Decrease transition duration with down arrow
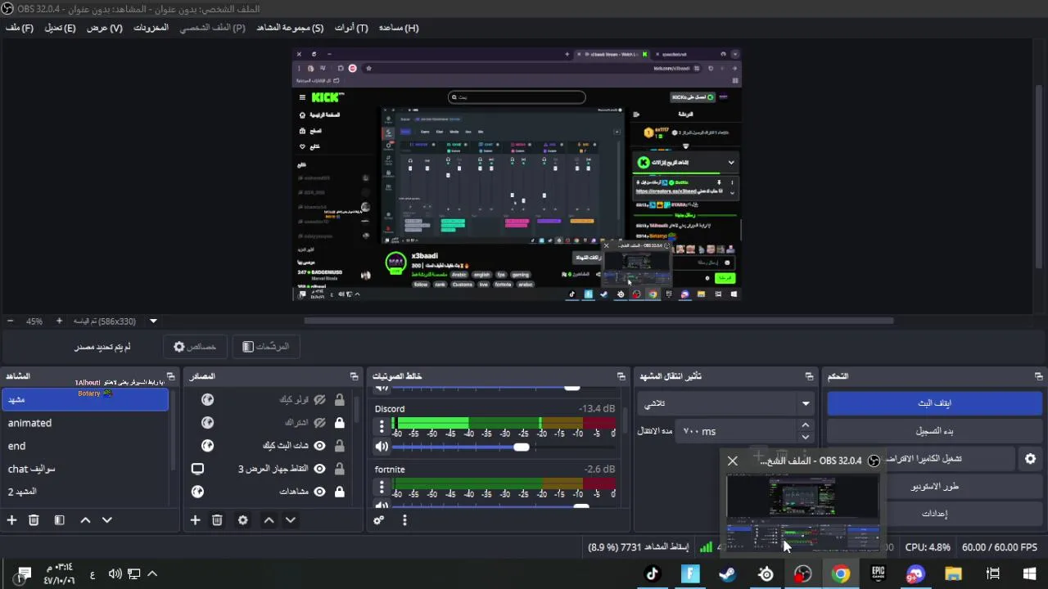1048x589 pixels. (x=806, y=437)
